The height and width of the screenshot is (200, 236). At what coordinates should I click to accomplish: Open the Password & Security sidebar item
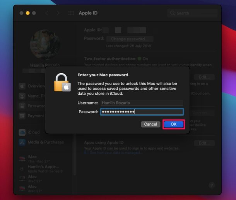[32, 106]
